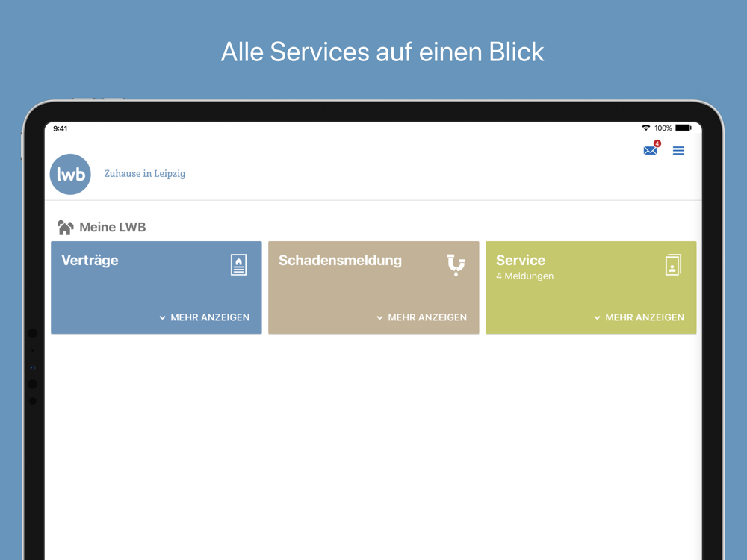Expand MEHR ANZEIGEN on the Service card
The height and width of the screenshot is (560, 747).
click(639, 317)
